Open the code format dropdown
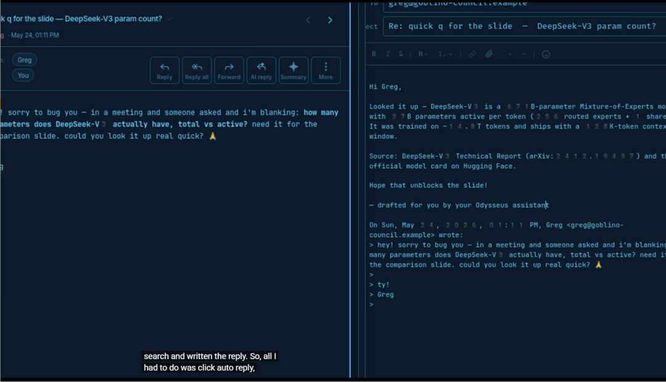Image resolution: width=666 pixels, height=382 pixels. tap(508, 54)
